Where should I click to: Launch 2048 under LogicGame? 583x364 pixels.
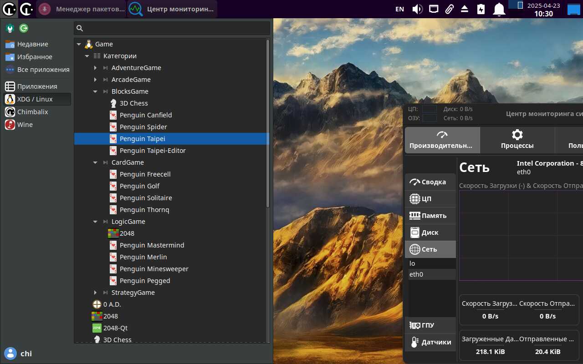[x=127, y=233]
